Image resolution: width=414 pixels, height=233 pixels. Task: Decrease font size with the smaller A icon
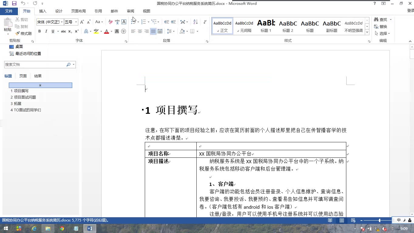coord(89,22)
